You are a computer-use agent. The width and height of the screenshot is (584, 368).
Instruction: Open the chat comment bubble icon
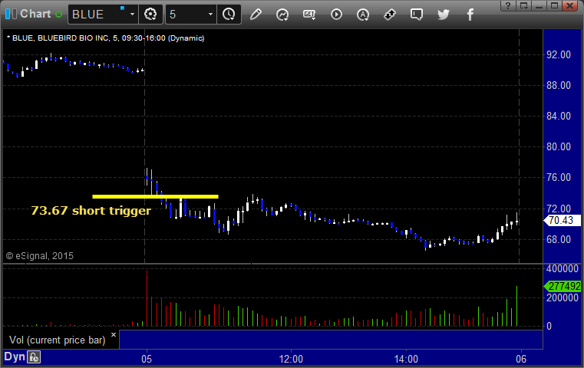(x=417, y=15)
